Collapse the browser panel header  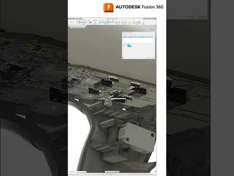click(78, 26)
